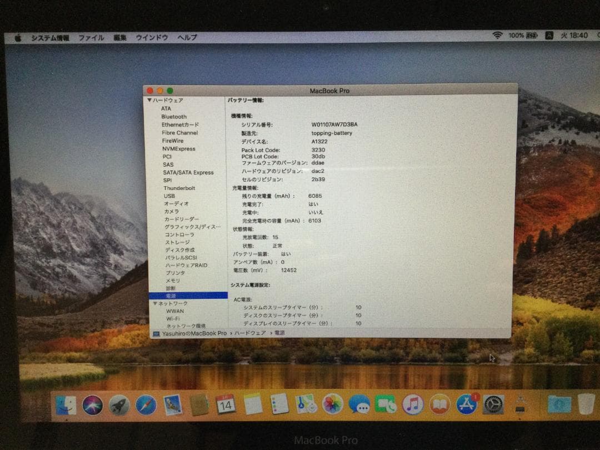Click battery 100% status icon
Screen dimensions: 600x450
(x=522, y=36)
